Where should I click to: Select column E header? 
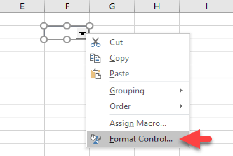[x=22, y=6]
